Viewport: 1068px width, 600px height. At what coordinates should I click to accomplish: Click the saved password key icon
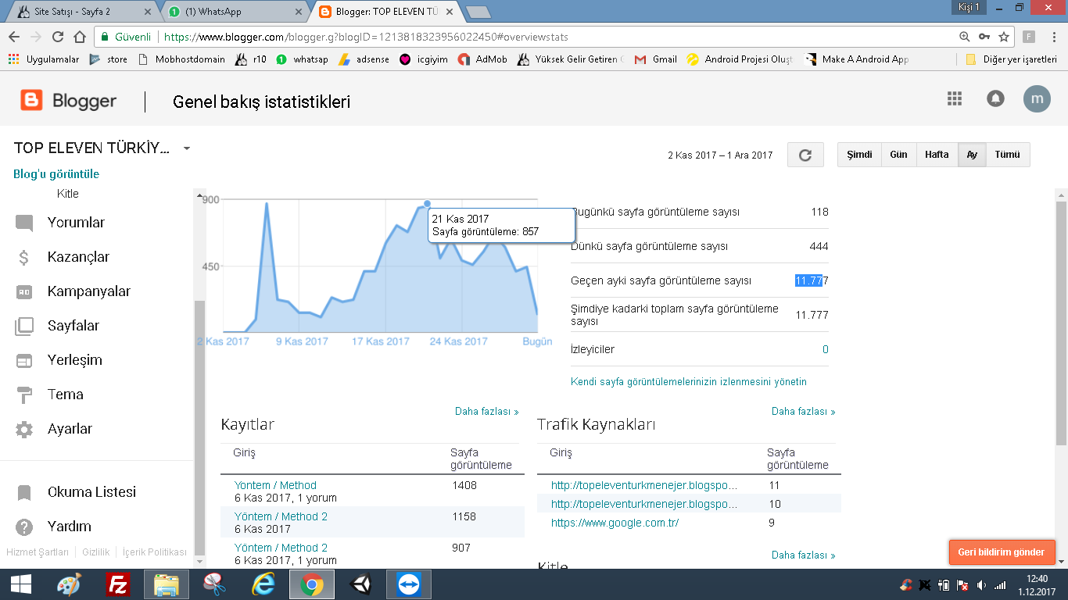[984, 37]
